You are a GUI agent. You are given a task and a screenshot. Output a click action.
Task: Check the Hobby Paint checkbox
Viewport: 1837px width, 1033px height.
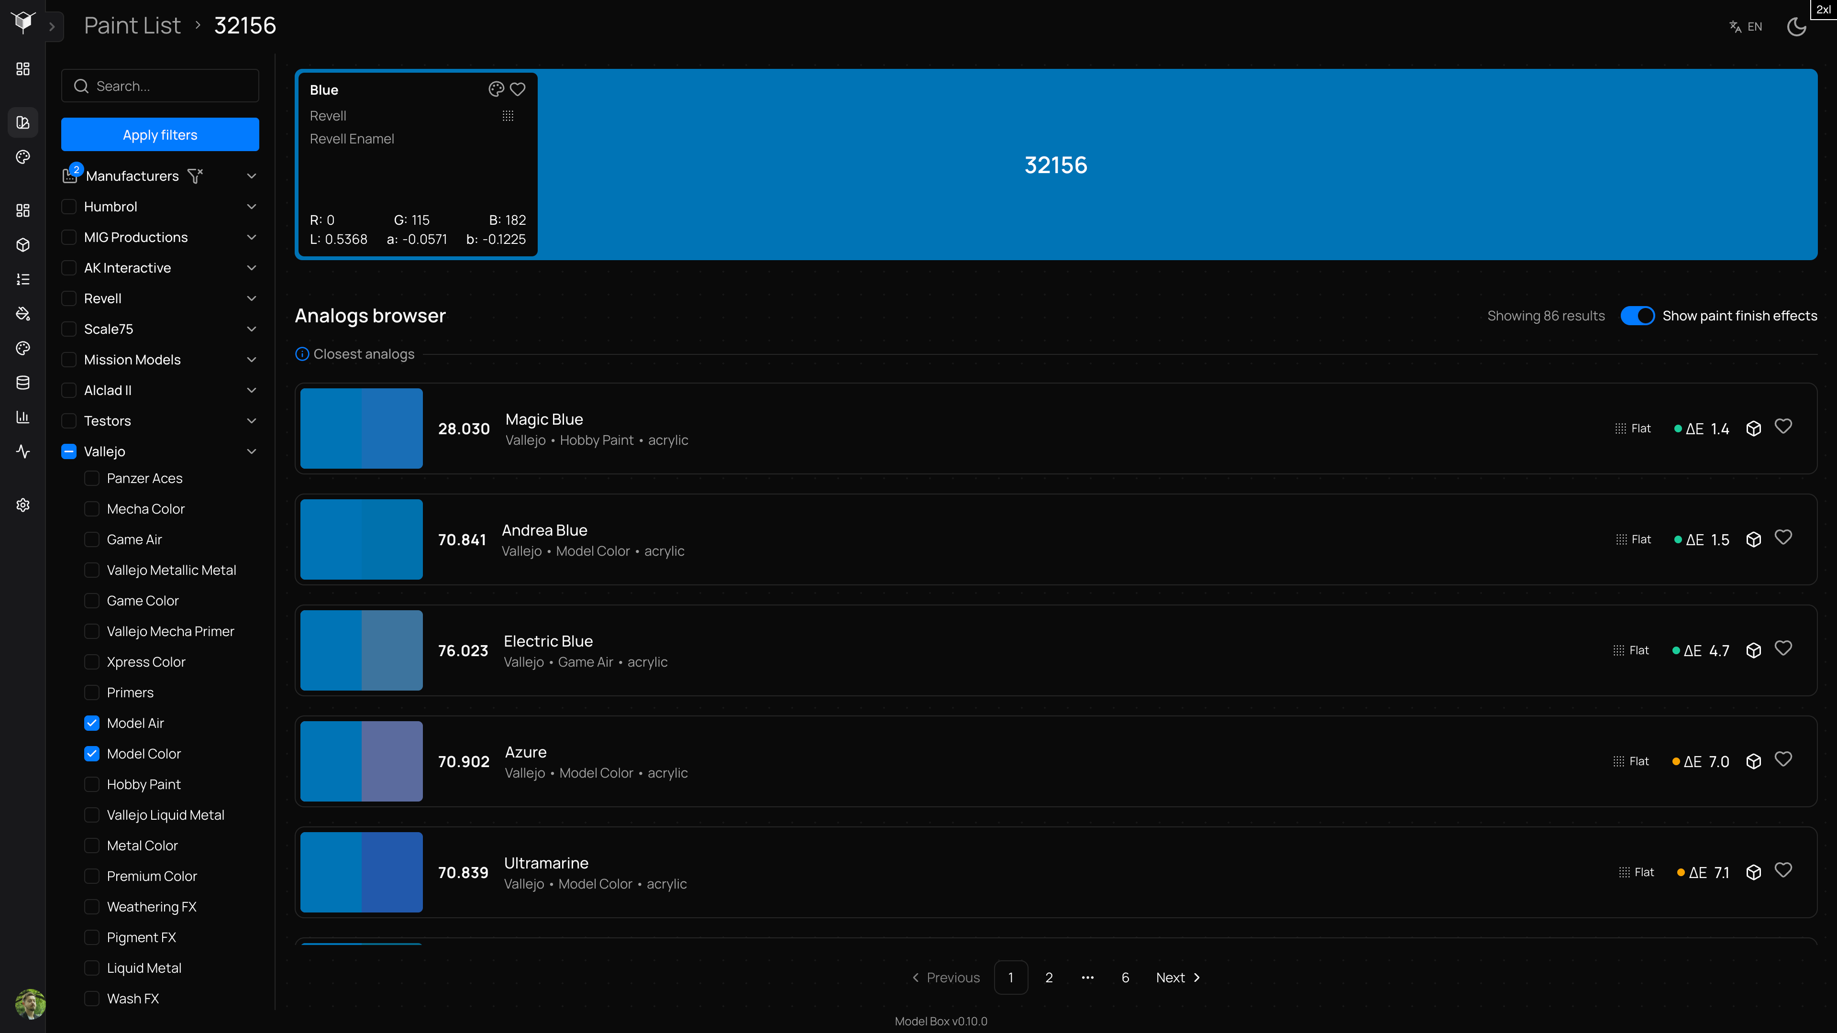(x=92, y=784)
